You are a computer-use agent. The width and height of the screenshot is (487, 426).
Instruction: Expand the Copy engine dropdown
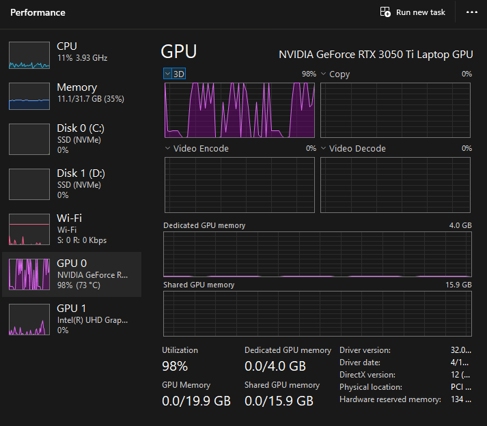(324, 74)
